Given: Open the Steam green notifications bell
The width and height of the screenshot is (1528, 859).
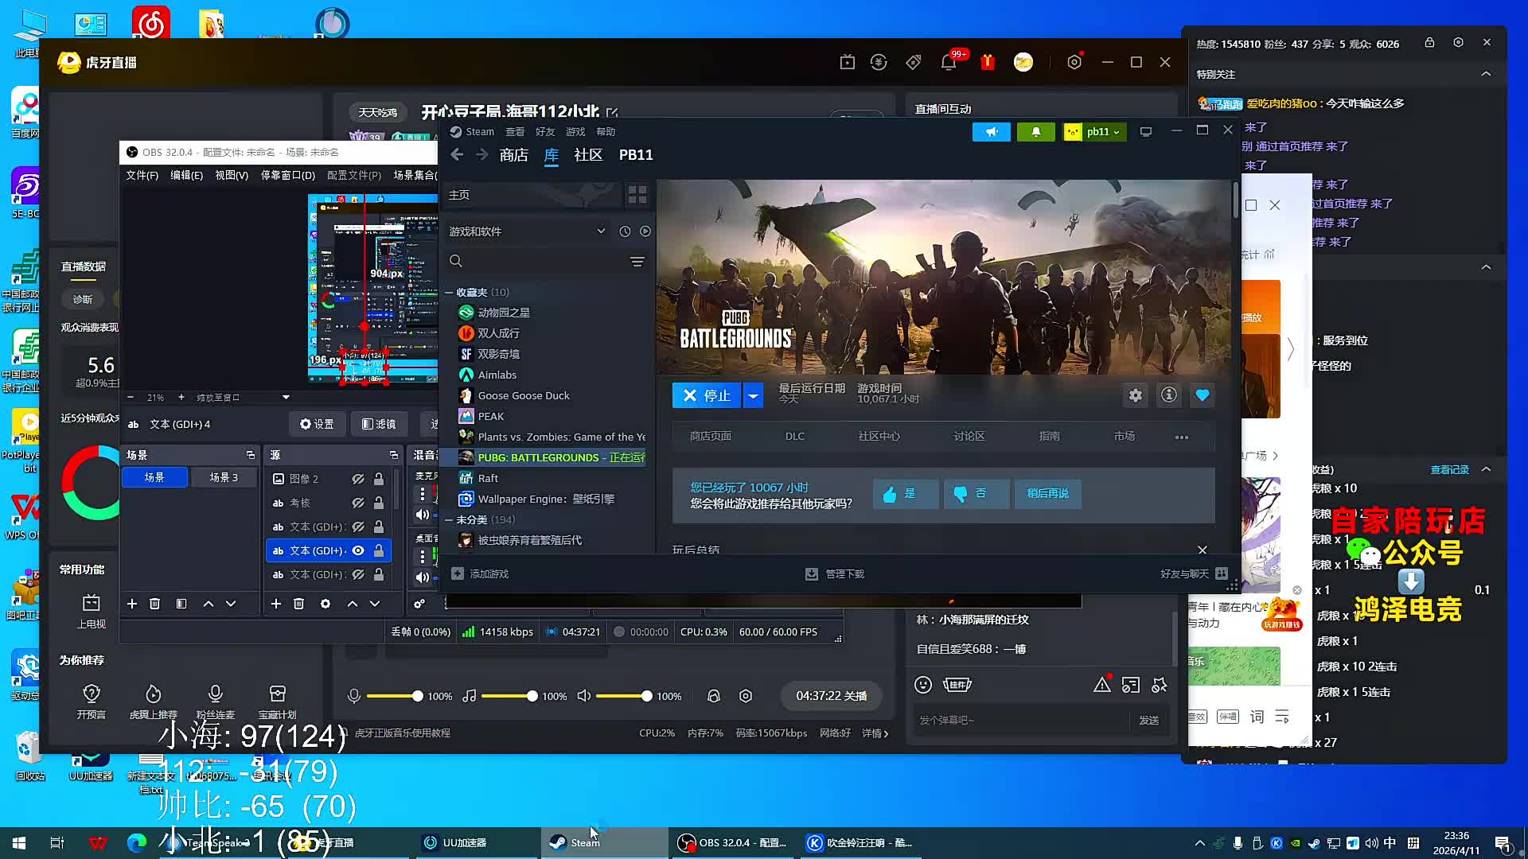Looking at the screenshot, I should 1035,132.
